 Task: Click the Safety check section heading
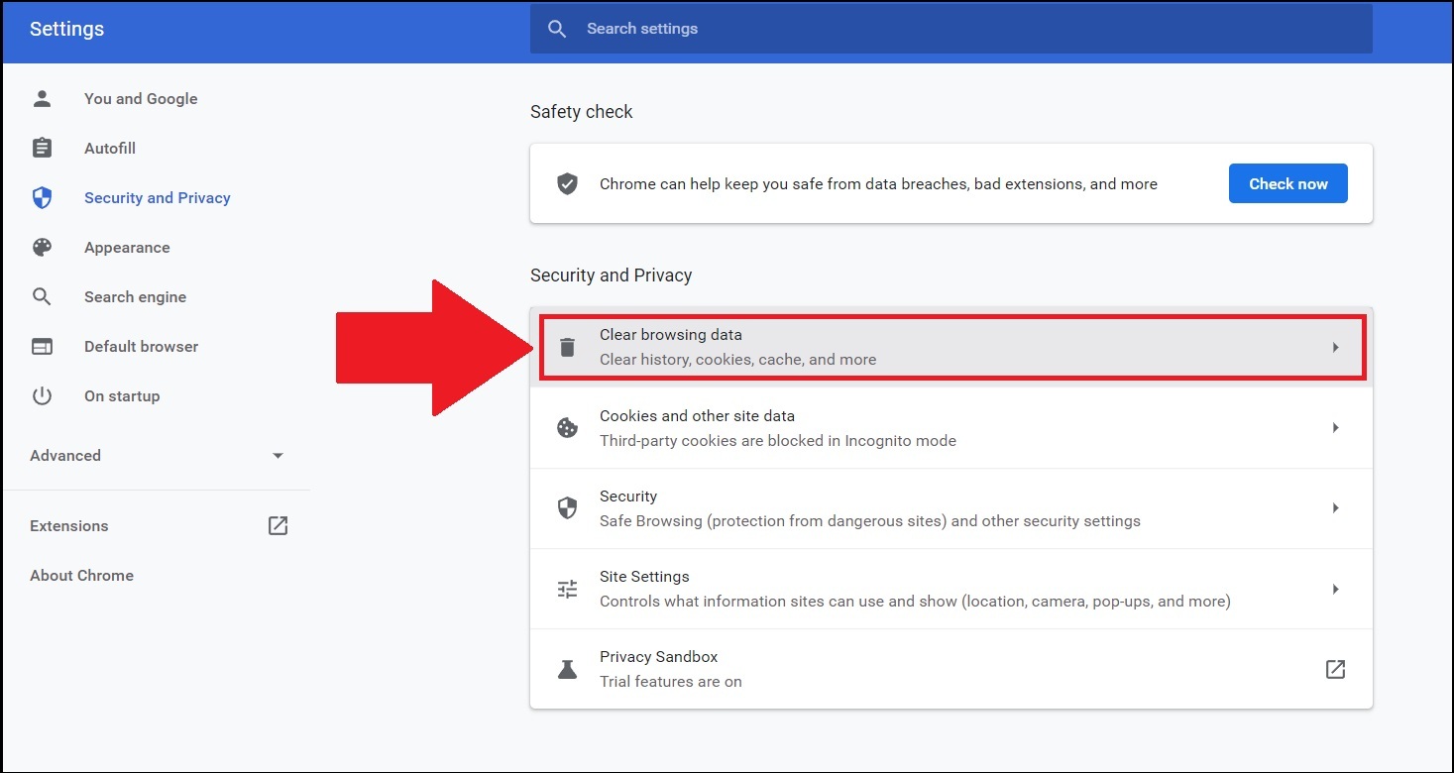(x=582, y=112)
